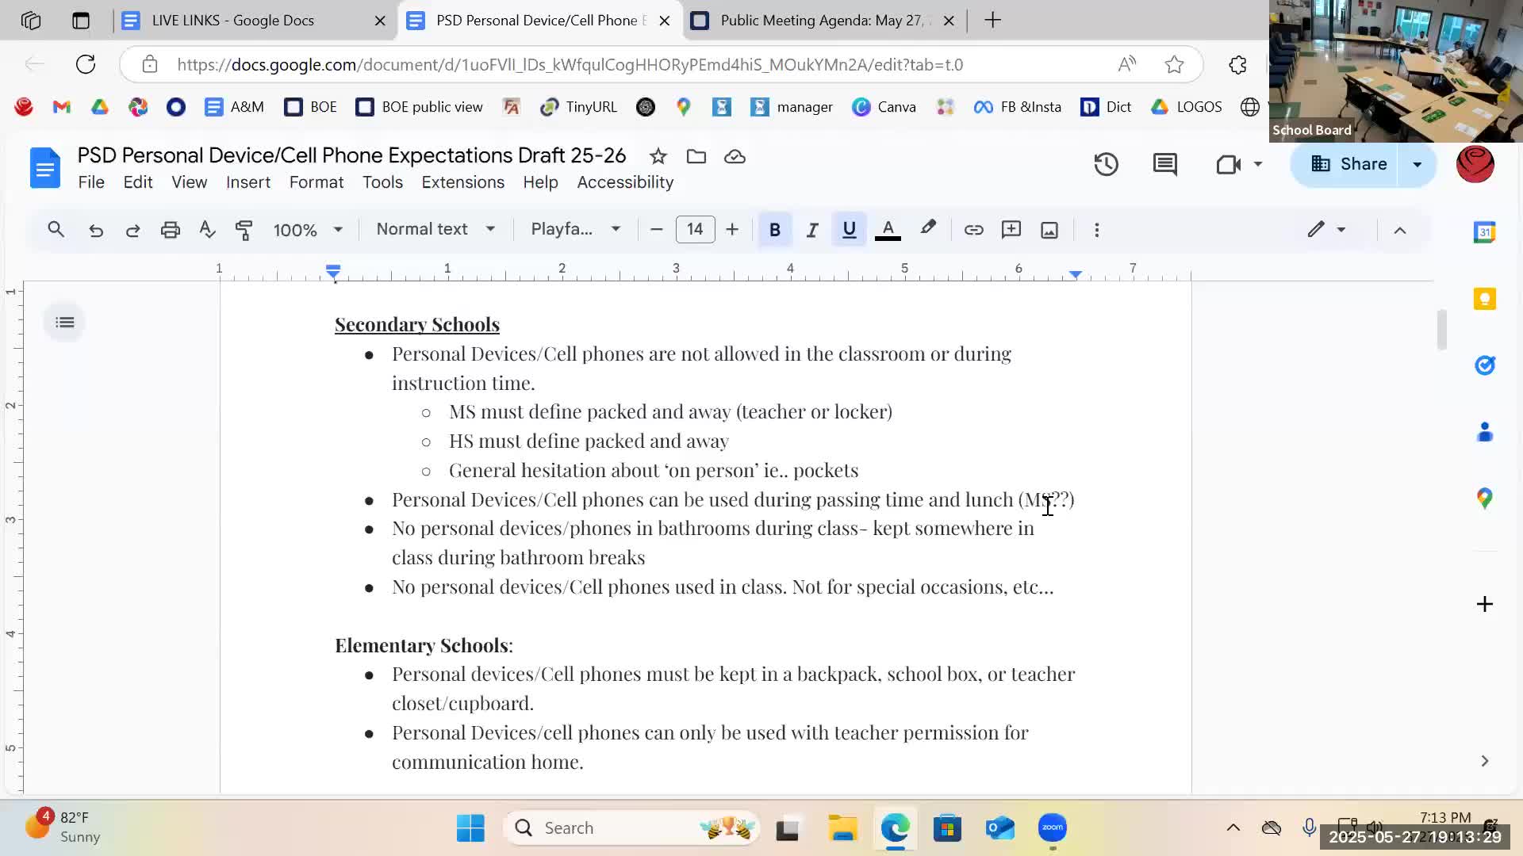Open version history clock icon
This screenshot has height=856, width=1523.
click(1106, 164)
